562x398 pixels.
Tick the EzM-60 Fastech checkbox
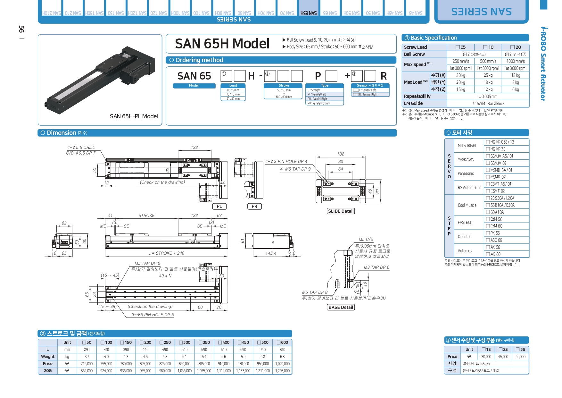pyautogui.click(x=488, y=226)
